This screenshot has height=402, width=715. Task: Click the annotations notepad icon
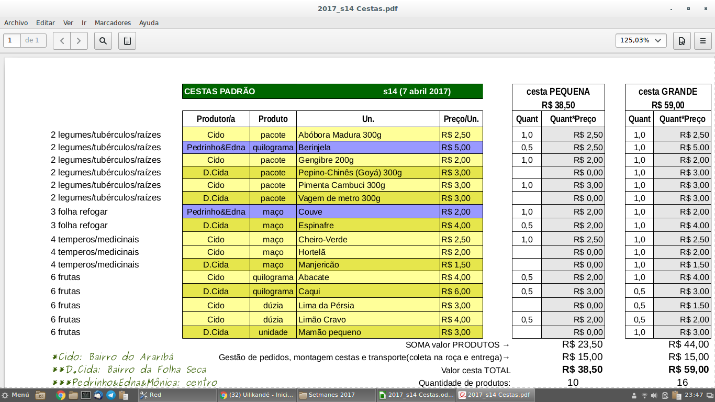click(x=127, y=40)
